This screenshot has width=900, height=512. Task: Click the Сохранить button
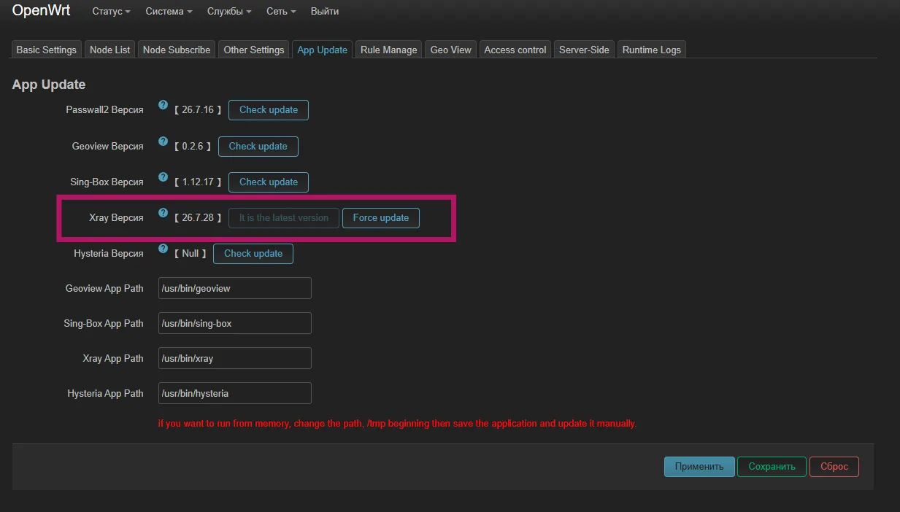(x=772, y=467)
